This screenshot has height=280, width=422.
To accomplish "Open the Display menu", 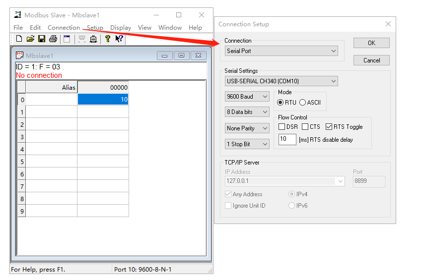I will point(121,28).
